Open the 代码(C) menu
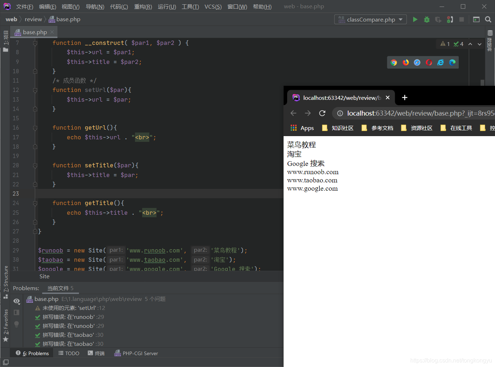 [119, 7]
